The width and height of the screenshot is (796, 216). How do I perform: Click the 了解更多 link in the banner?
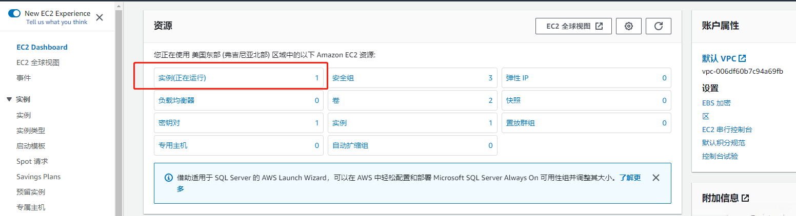[x=630, y=178]
